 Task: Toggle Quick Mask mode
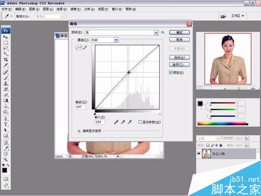(x=6, y=179)
